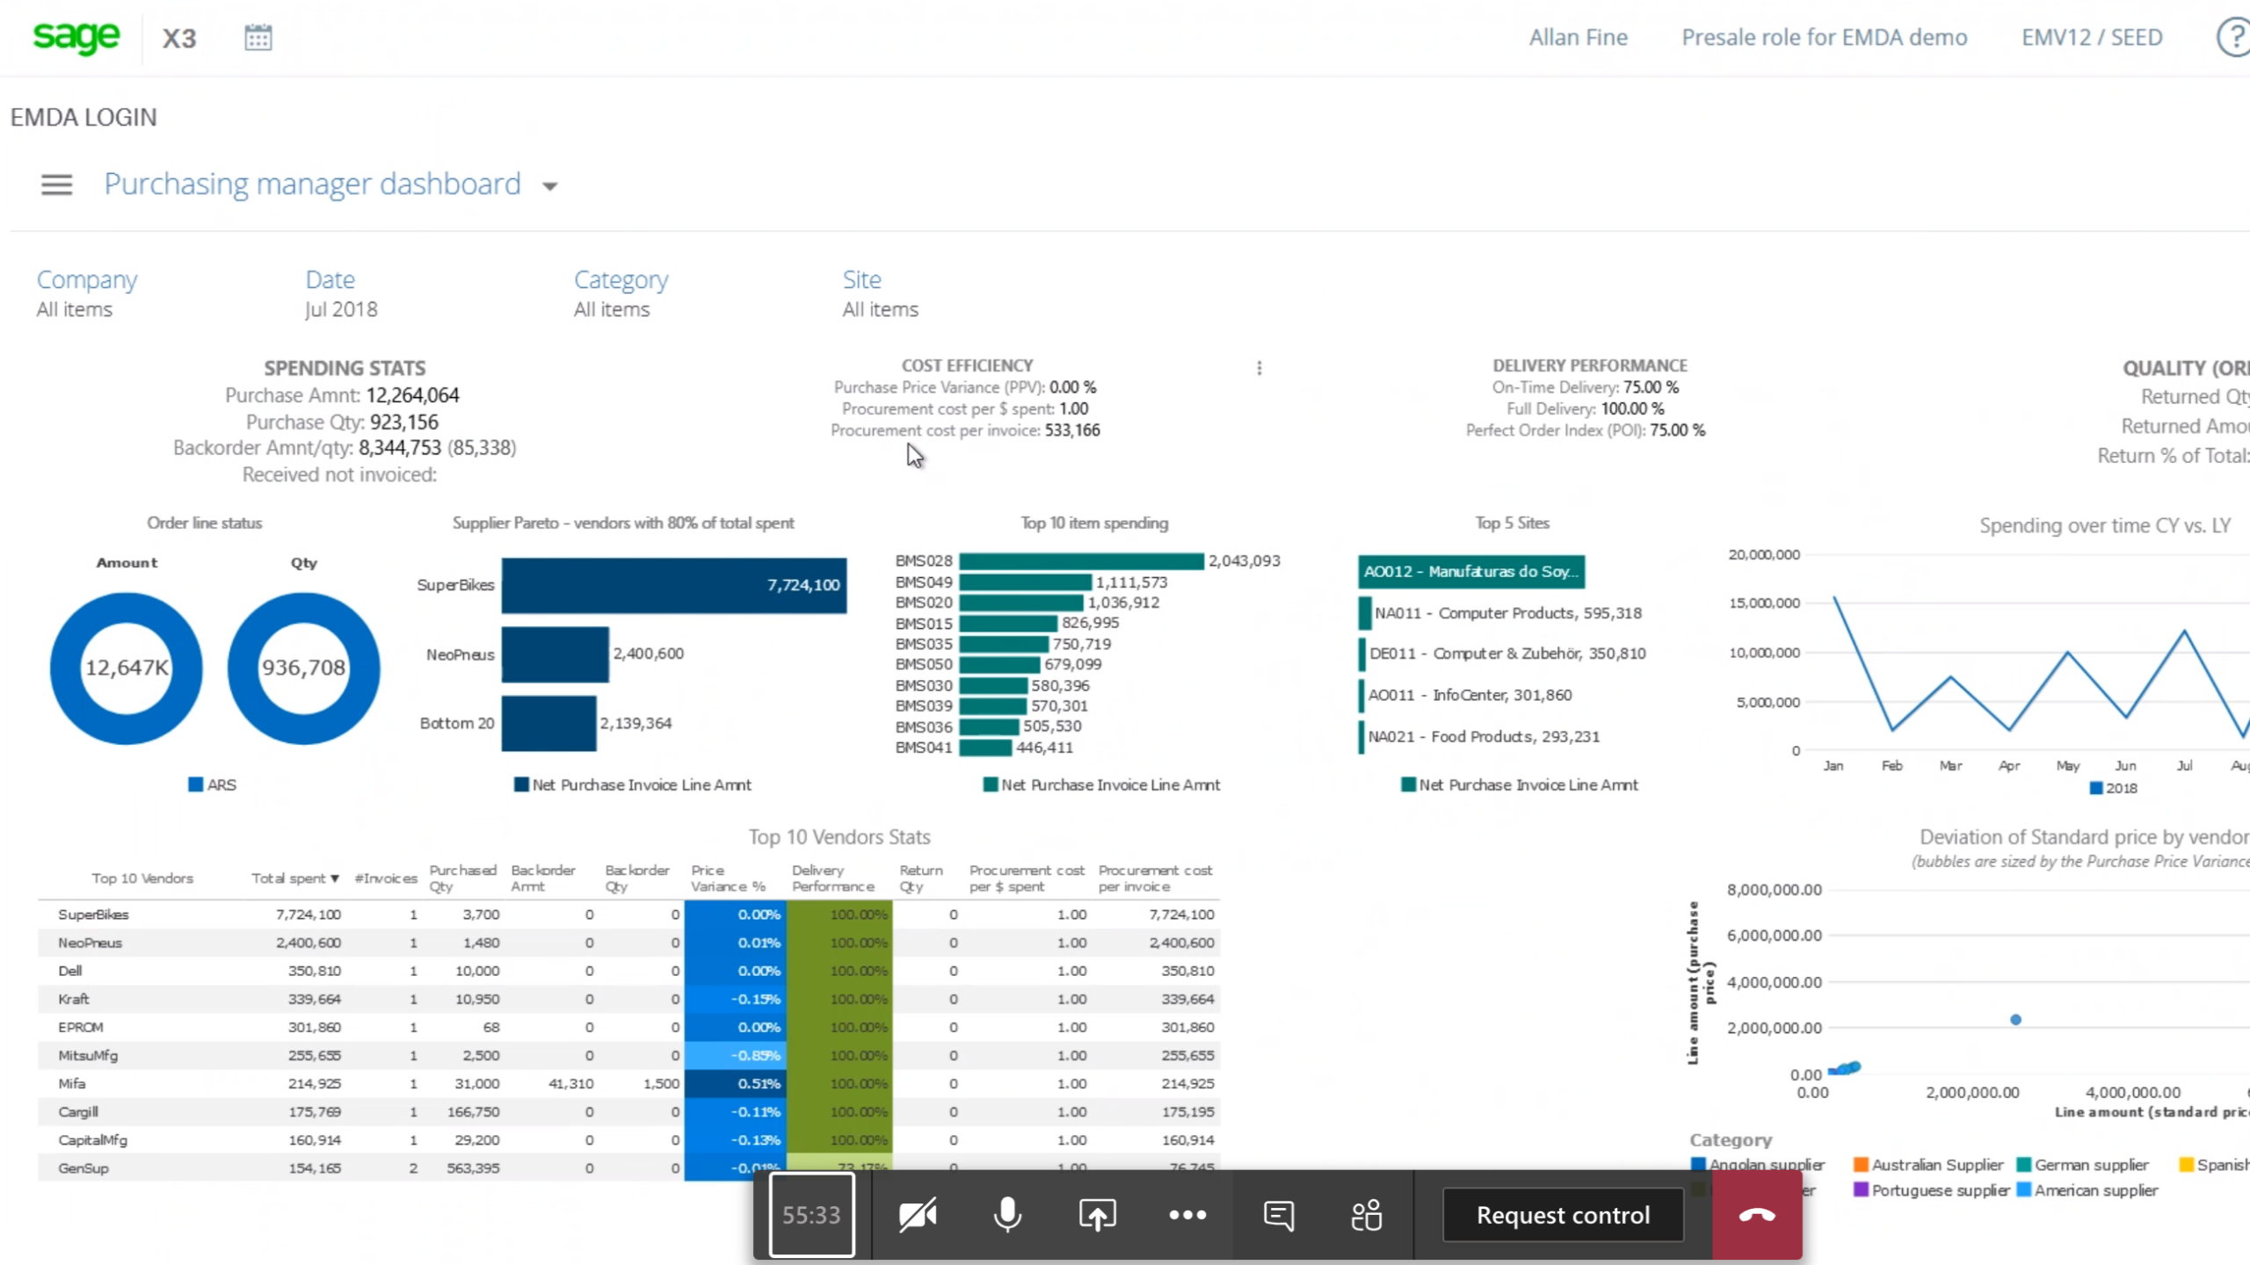Click the Qty donut chart

point(303,668)
